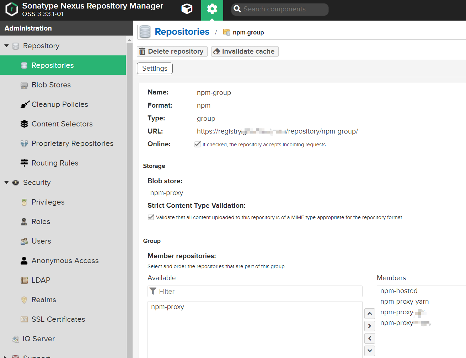This screenshot has height=358, width=466.
Task: Click the LDAP book icon
Action: click(24, 280)
